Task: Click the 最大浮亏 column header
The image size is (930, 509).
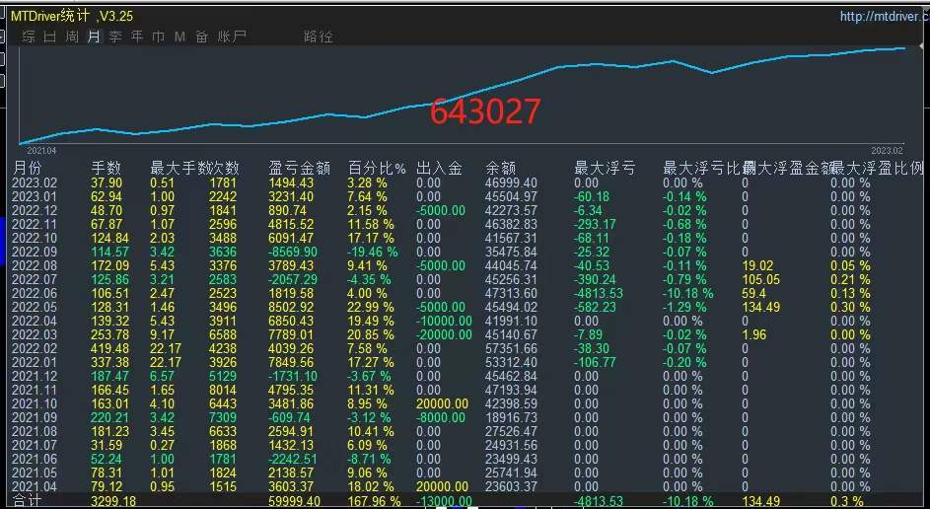Action: 605,169
